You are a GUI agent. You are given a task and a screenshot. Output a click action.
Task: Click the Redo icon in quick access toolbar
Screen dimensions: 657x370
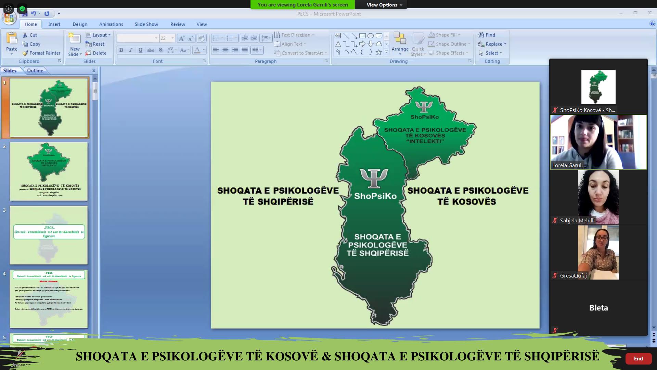tap(47, 13)
